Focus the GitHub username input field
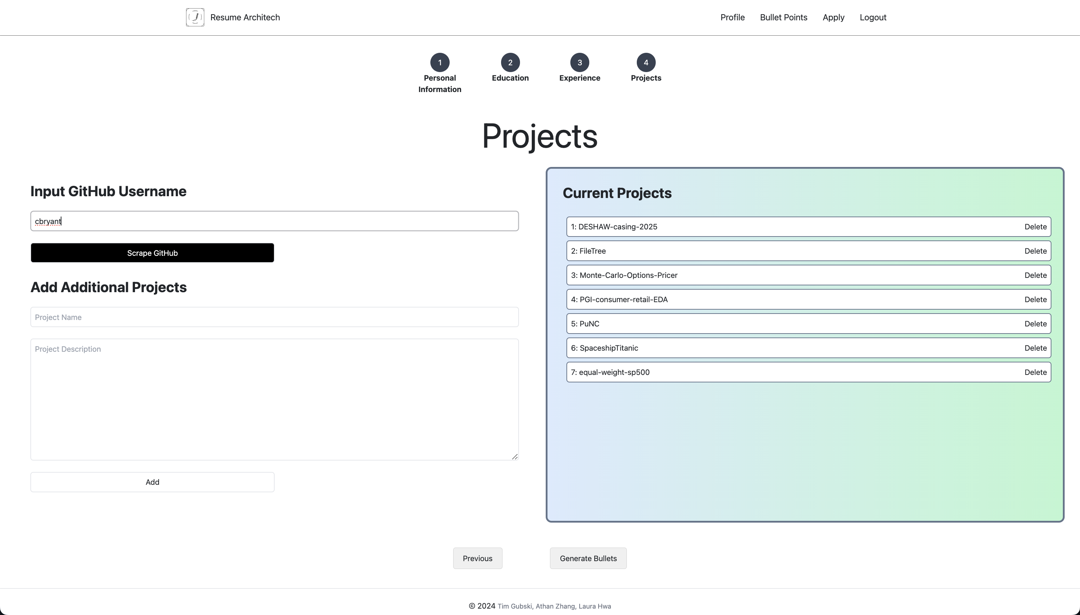 (x=274, y=221)
